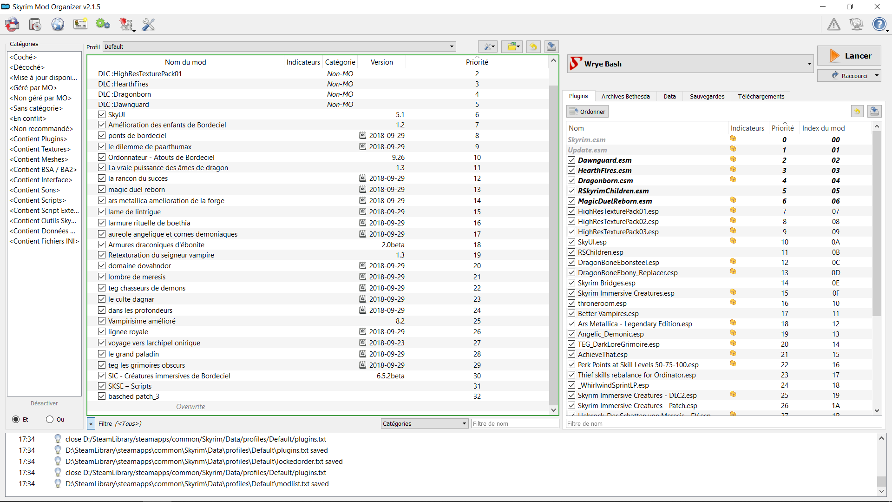Image resolution: width=892 pixels, height=502 pixels.
Task: Open the help question mark icon
Action: [879, 24]
